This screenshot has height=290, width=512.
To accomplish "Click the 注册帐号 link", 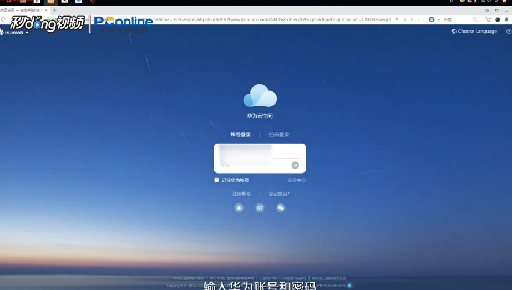I will [242, 194].
